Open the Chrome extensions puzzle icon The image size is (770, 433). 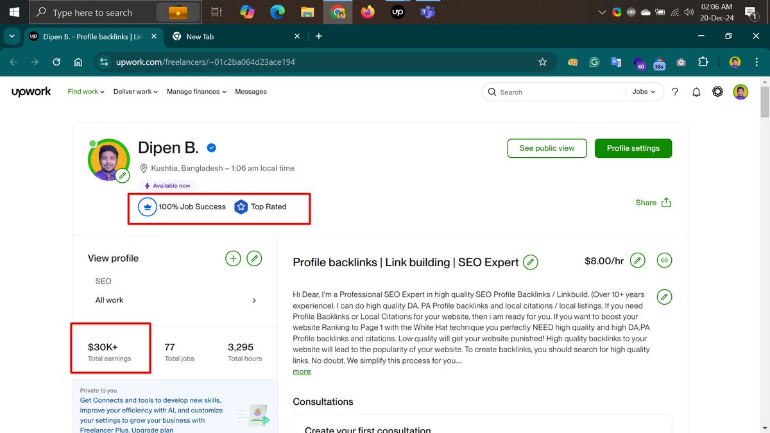703,62
